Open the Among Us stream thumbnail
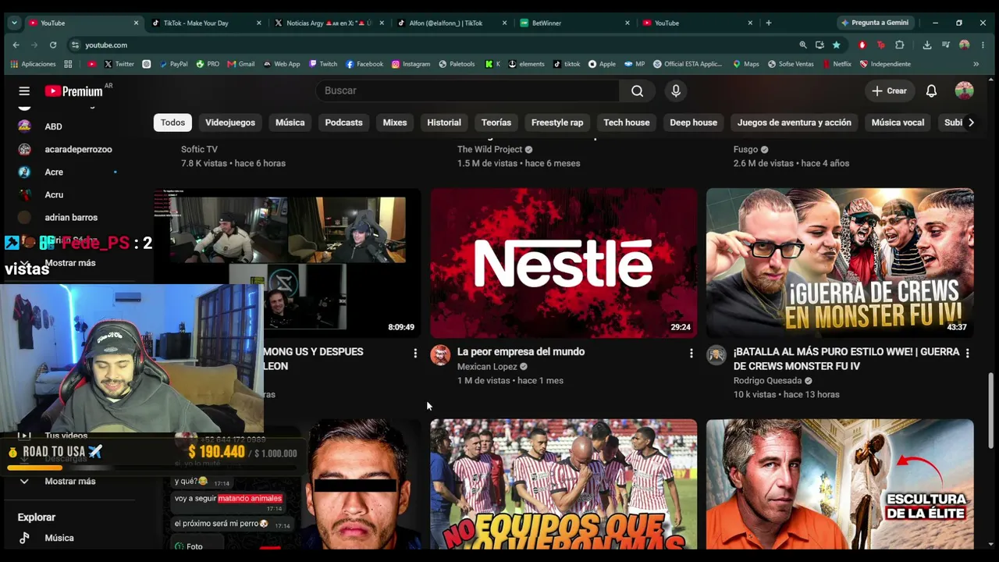 tap(287, 263)
